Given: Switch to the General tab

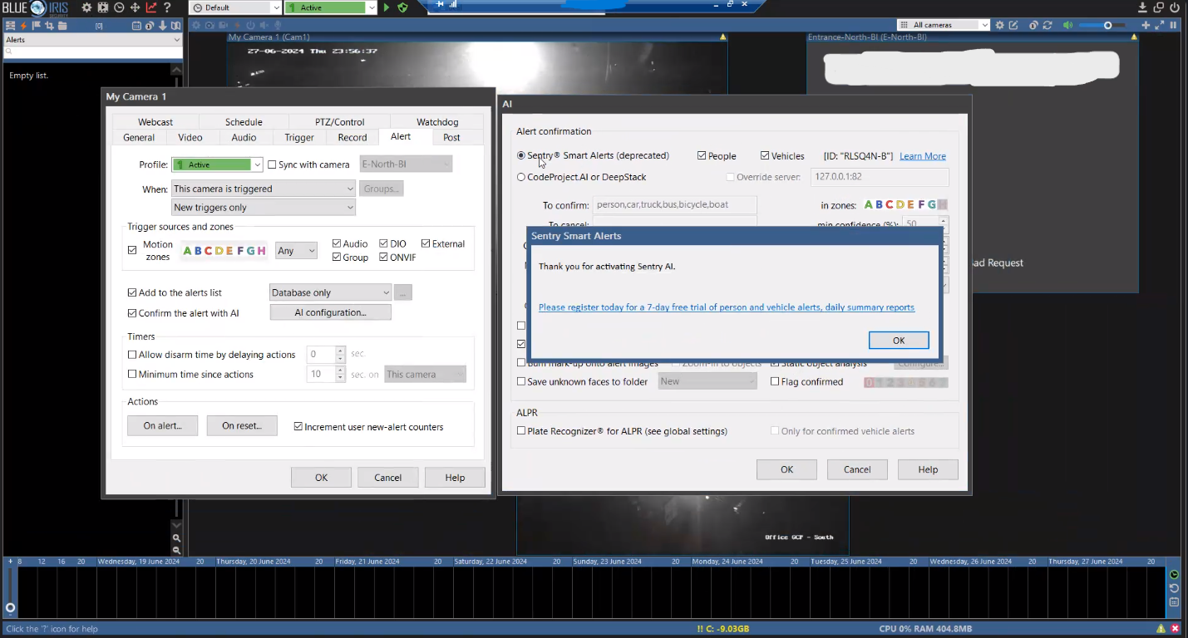Looking at the screenshot, I should point(139,138).
